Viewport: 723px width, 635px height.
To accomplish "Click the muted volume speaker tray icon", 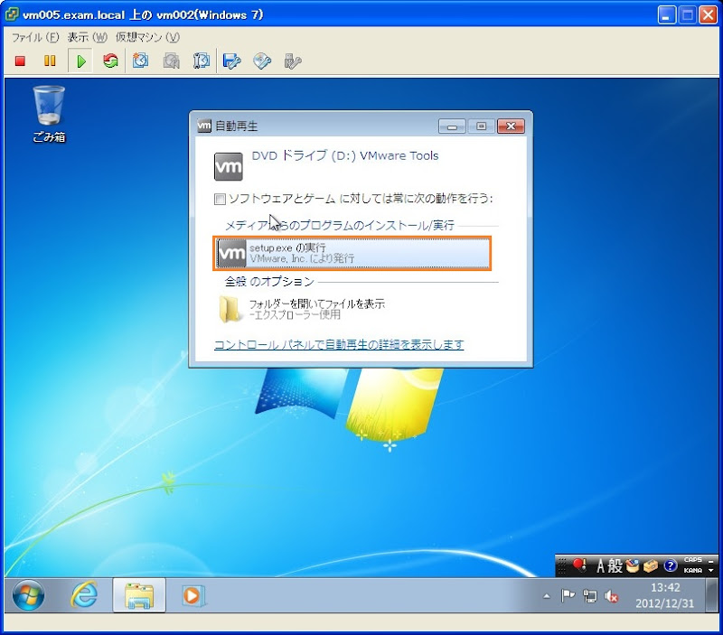I will pos(611,596).
